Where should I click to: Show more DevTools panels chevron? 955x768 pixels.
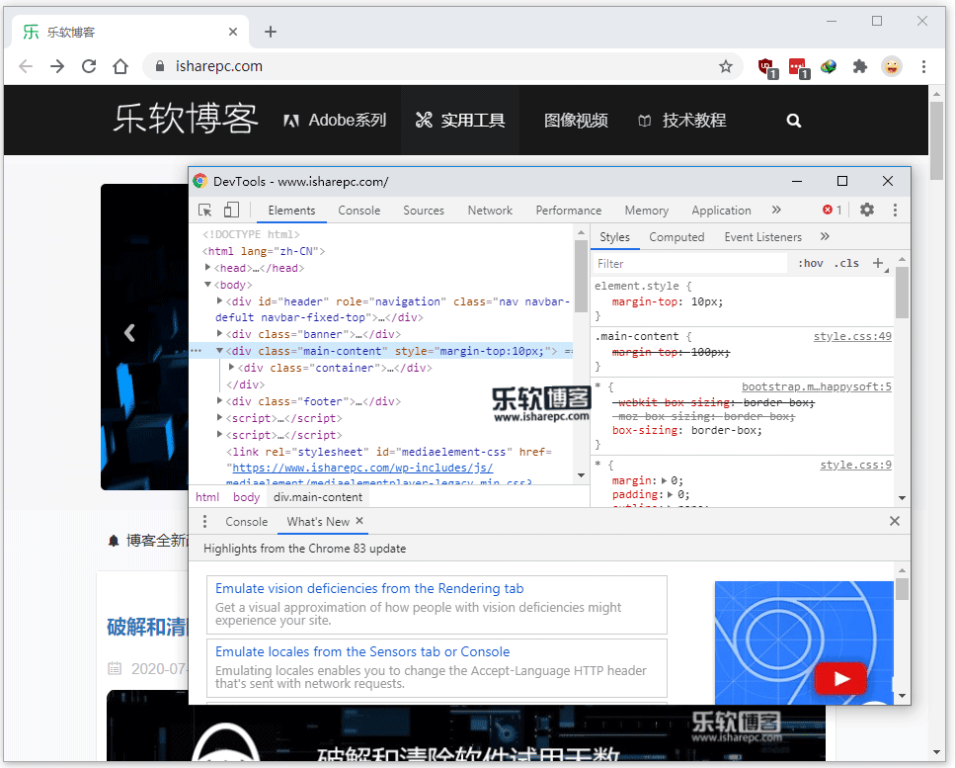coord(776,210)
